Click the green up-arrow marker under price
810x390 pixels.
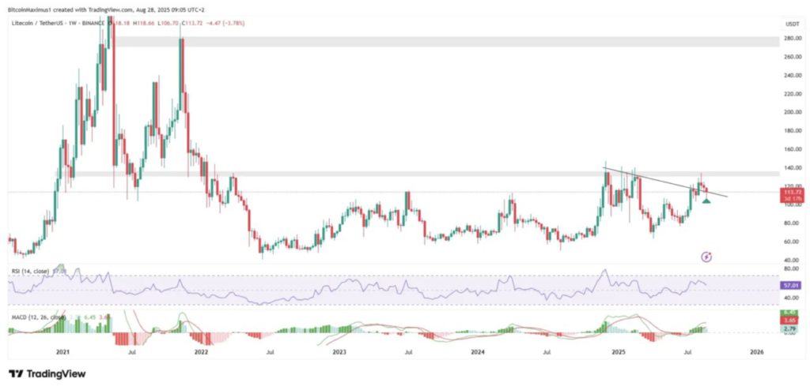point(706,201)
